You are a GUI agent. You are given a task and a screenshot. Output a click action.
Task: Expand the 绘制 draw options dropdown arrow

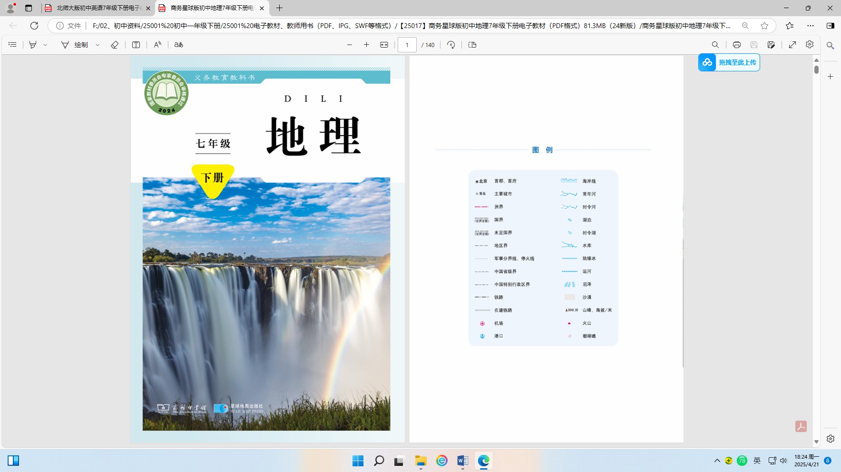(x=98, y=45)
